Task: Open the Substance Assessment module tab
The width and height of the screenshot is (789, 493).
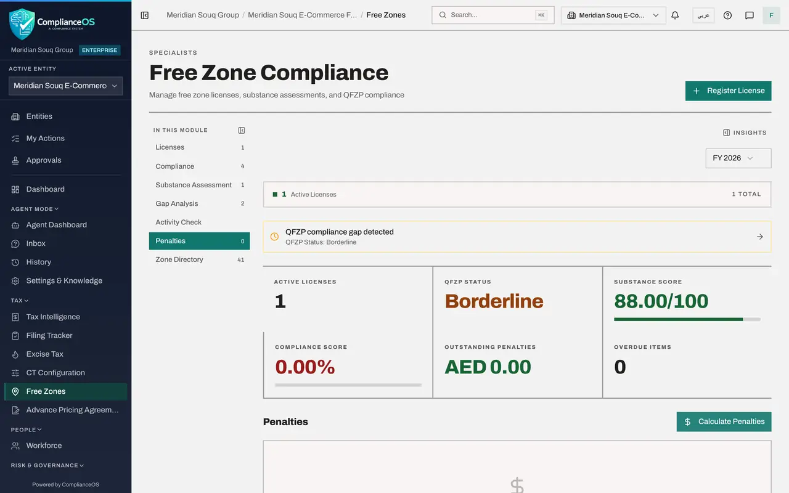Action: tap(199, 185)
